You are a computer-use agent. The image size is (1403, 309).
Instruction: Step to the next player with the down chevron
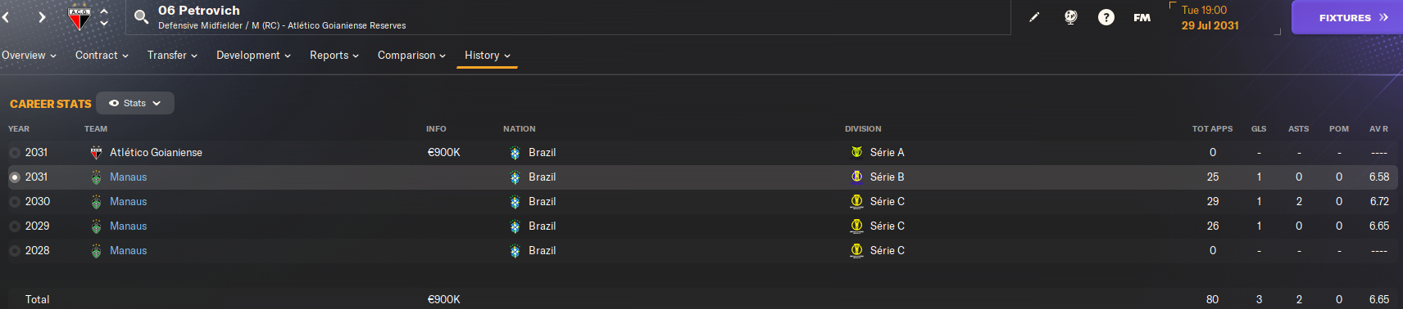[x=104, y=23]
